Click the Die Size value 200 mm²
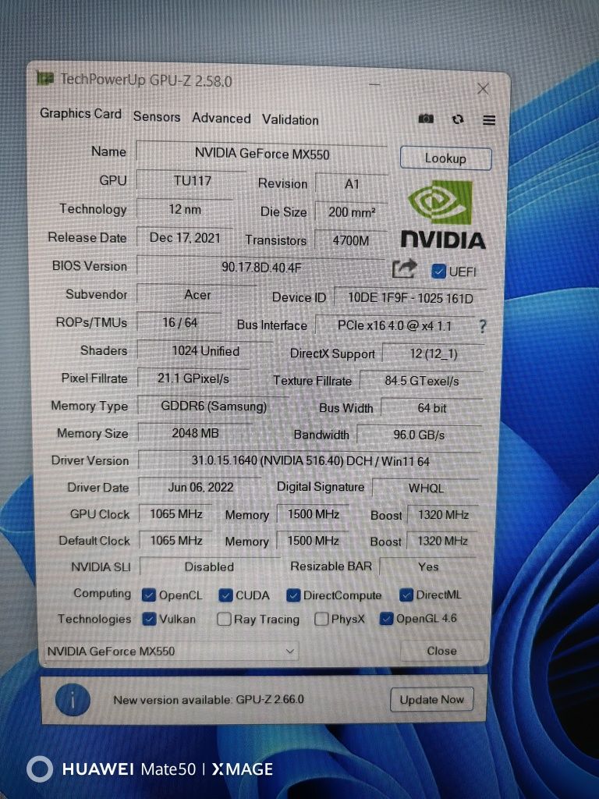 (x=352, y=212)
